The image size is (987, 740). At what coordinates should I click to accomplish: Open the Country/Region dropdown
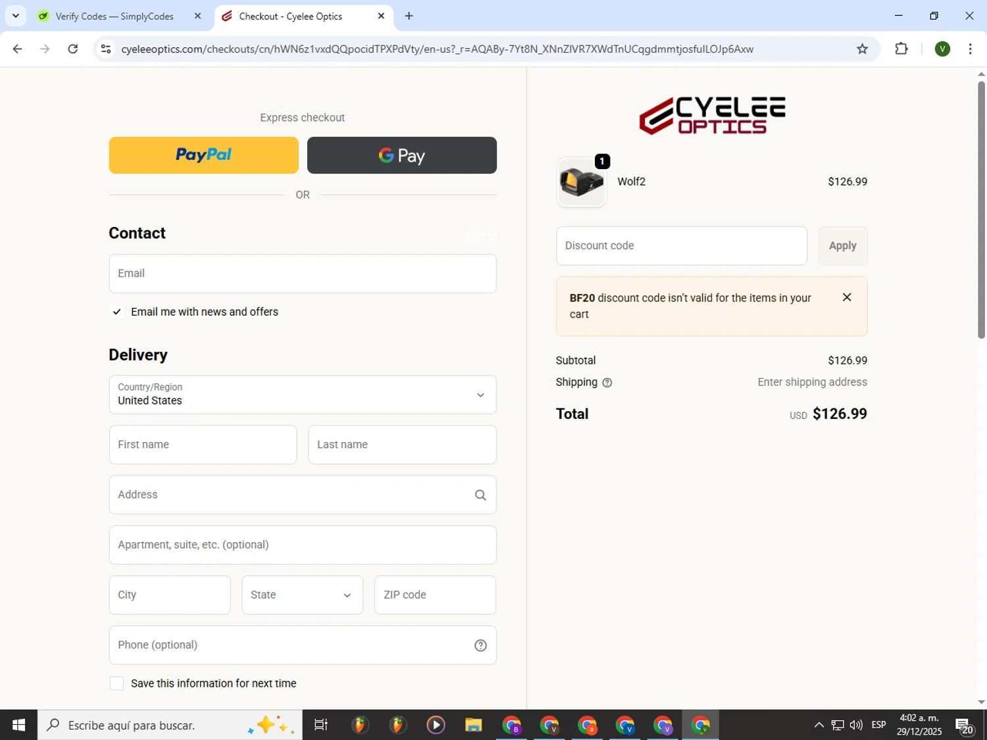point(303,395)
